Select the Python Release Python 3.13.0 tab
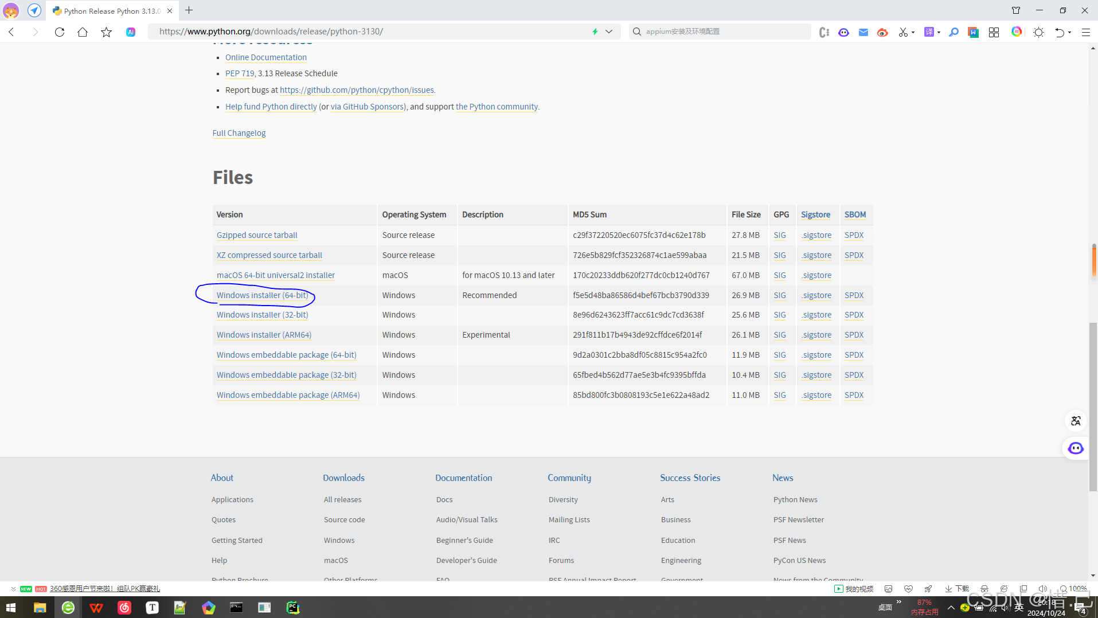The height and width of the screenshot is (618, 1098). (x=112, y=11)
